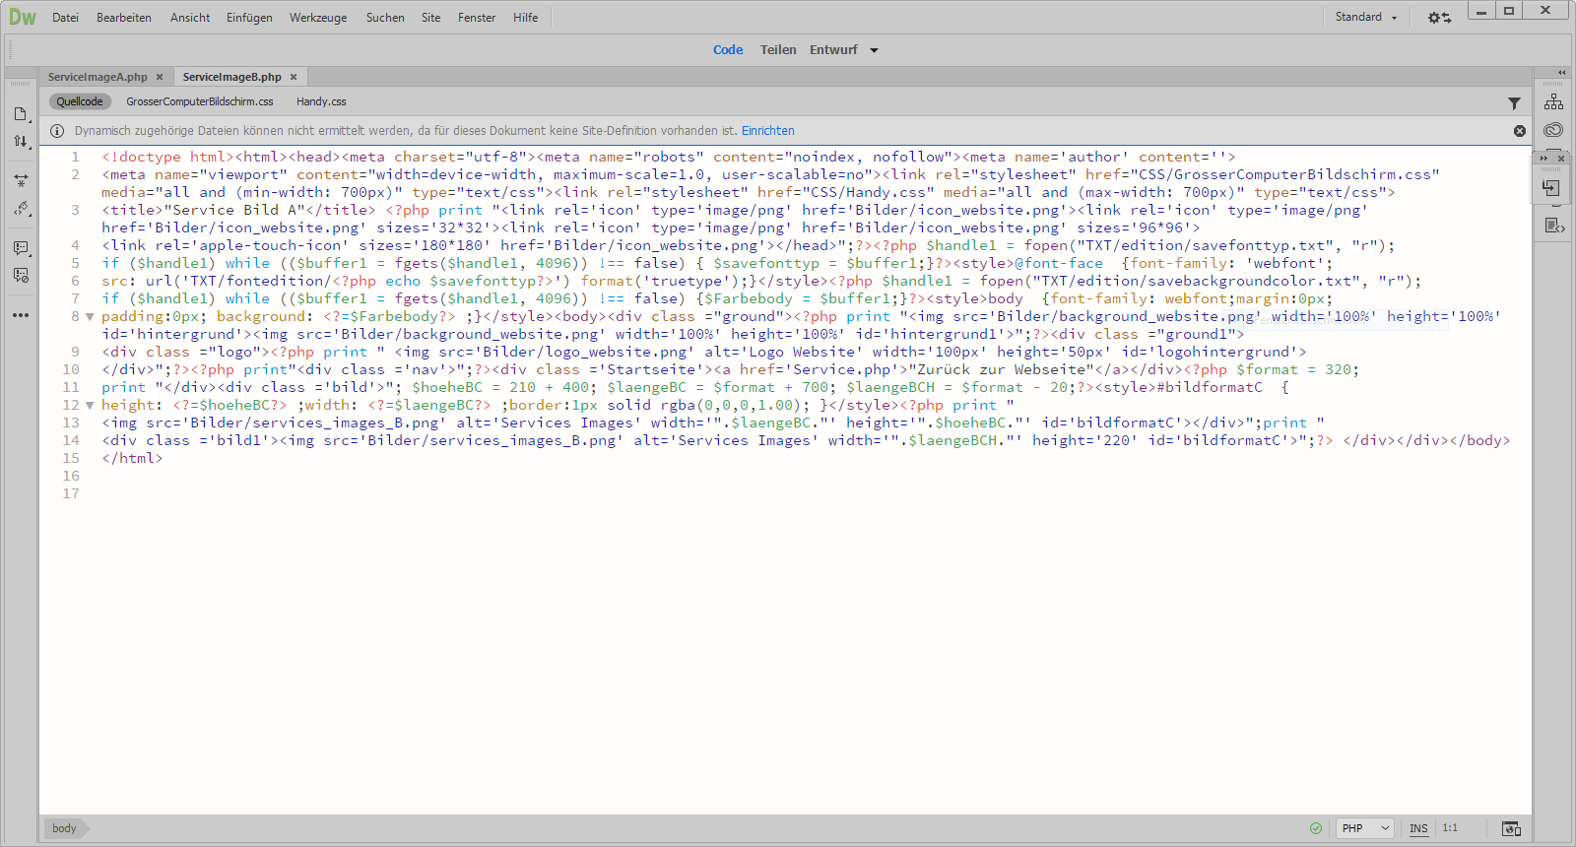The height and width of the screenshot is (847, 1576).
Task: Dismiss the dynamic files notification bar
Action: click(x=1520, y=131)
